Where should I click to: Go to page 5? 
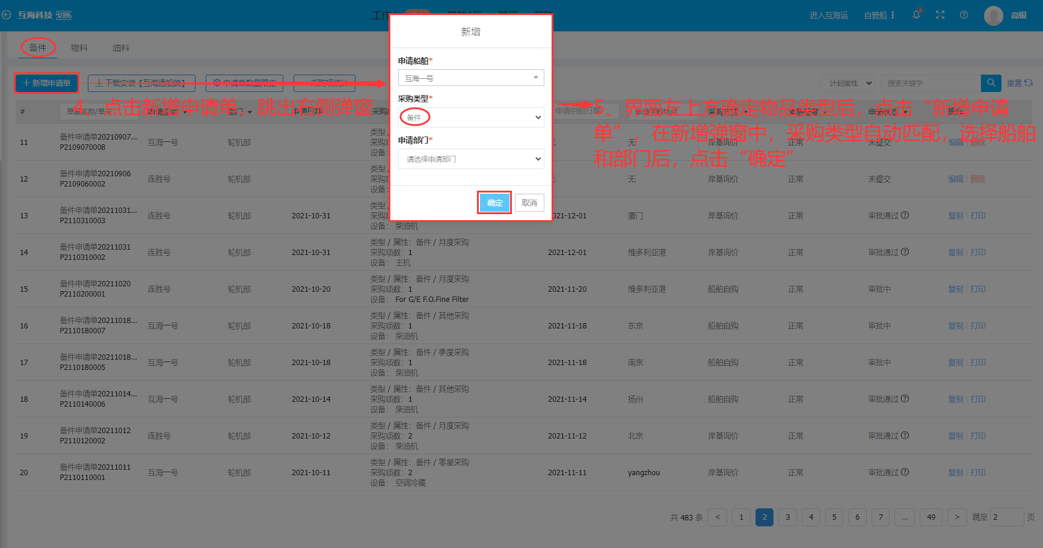click(x=834, y=517)
